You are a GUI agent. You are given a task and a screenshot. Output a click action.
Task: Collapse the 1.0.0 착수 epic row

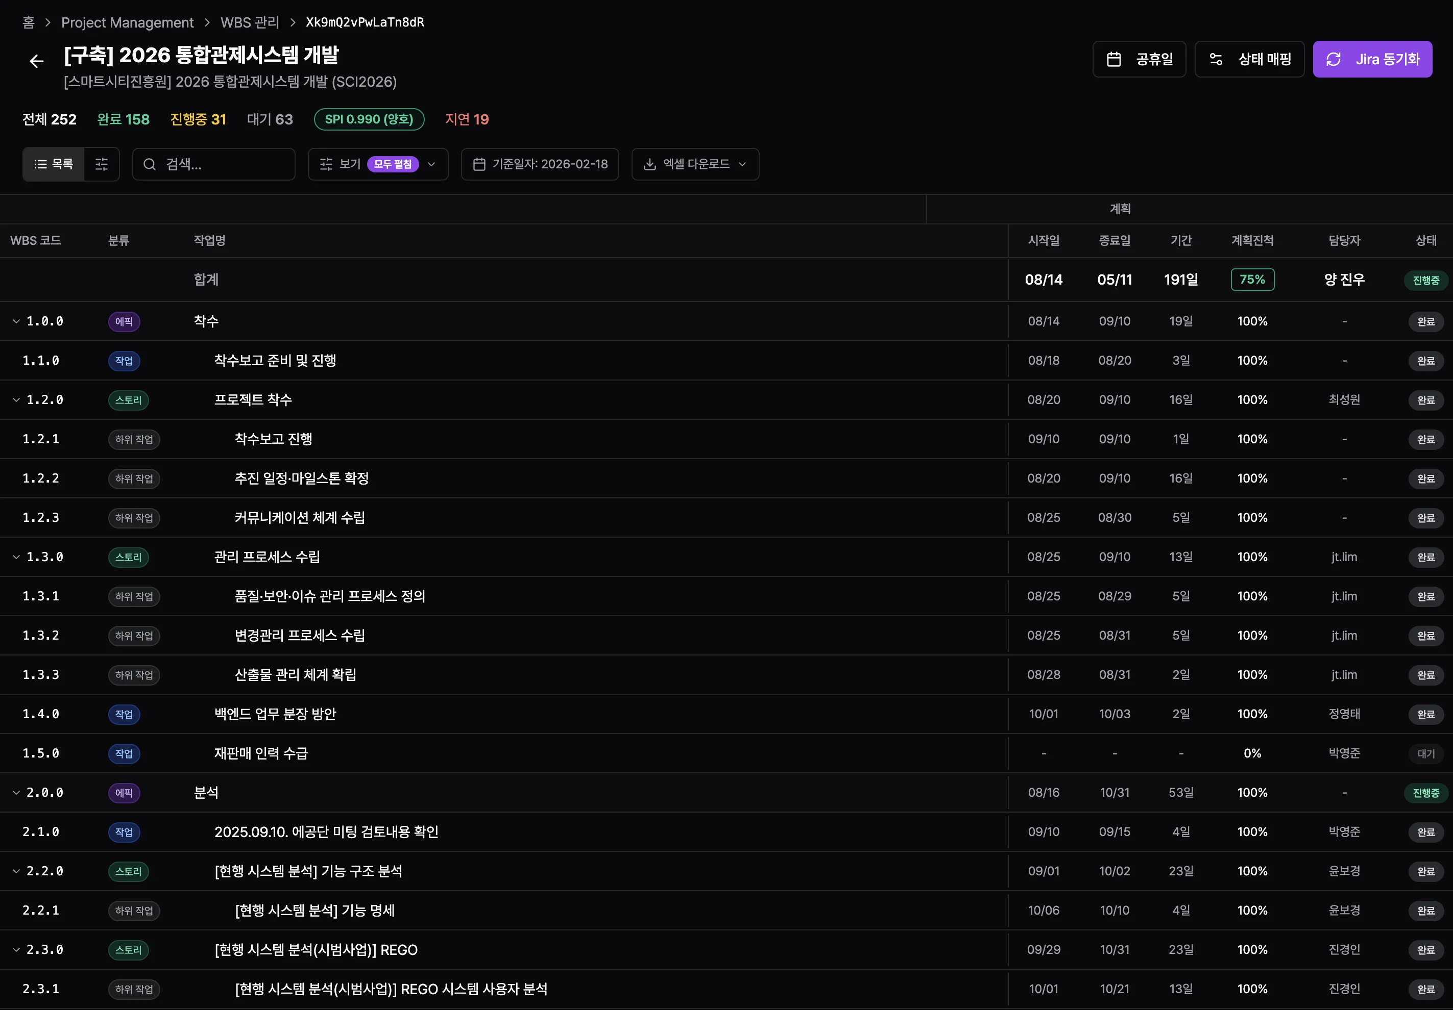coord(16,321)
